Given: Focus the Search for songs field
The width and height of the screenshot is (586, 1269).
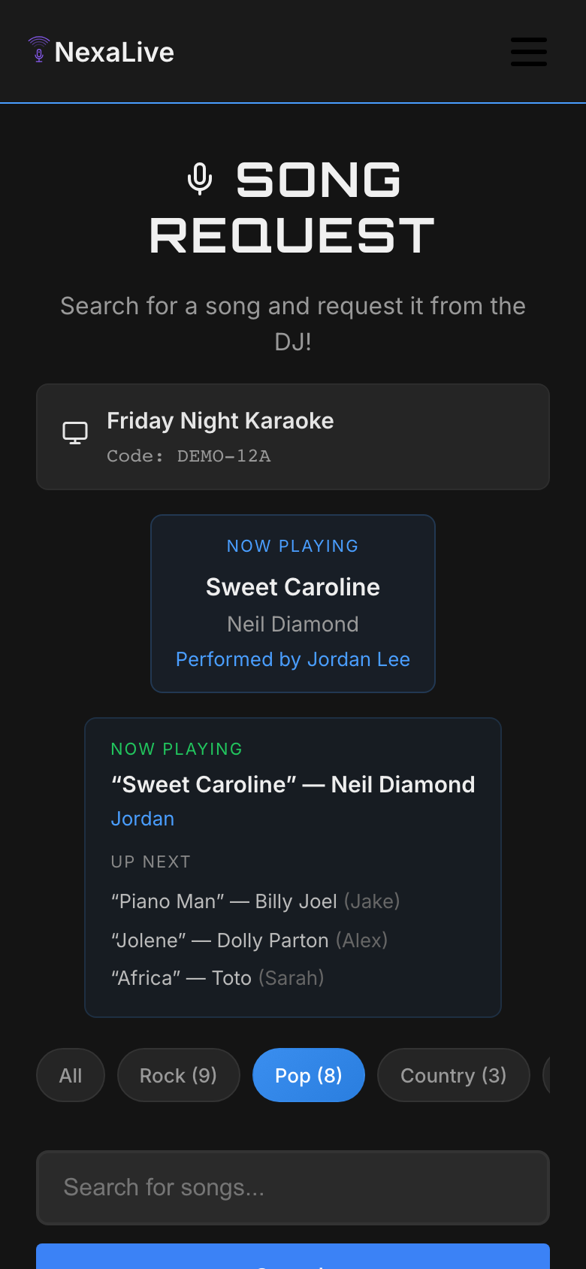Looking at the screenshot, I should tap(293, 1187).
